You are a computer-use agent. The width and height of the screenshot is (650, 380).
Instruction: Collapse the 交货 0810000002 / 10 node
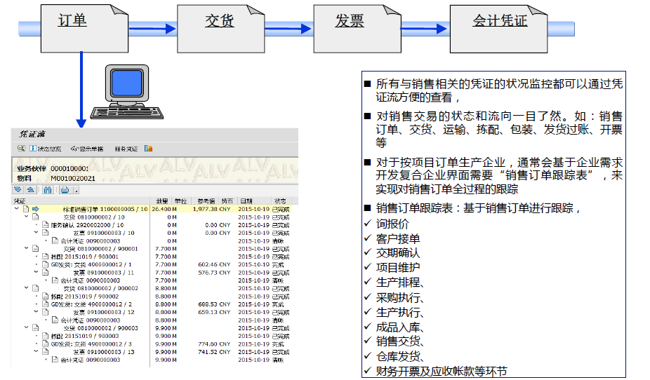coord(26,217)
